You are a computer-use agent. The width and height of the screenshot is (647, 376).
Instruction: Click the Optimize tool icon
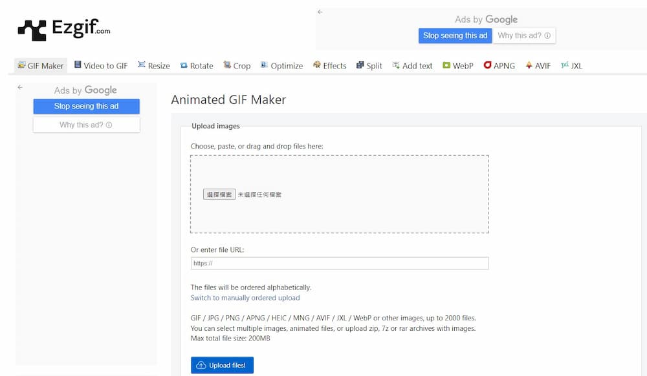264,65
